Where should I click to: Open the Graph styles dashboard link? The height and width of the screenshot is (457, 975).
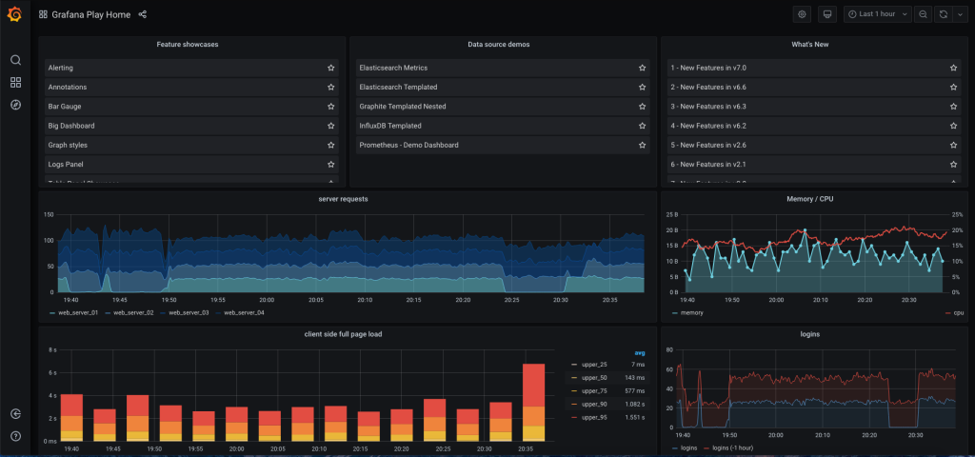(x=71, y=145)
